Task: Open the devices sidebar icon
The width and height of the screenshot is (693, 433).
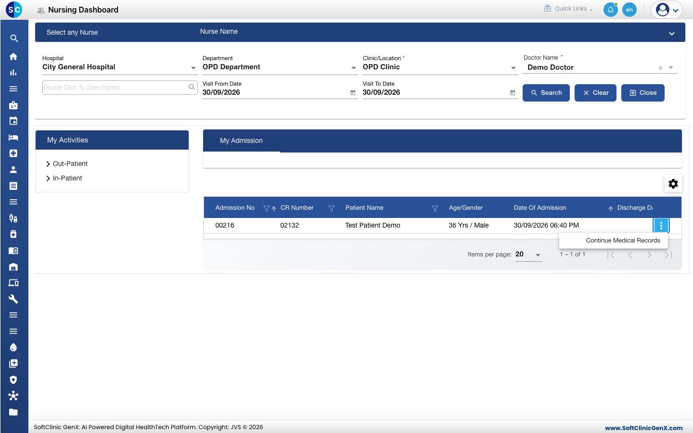Action: coord(13,282)
